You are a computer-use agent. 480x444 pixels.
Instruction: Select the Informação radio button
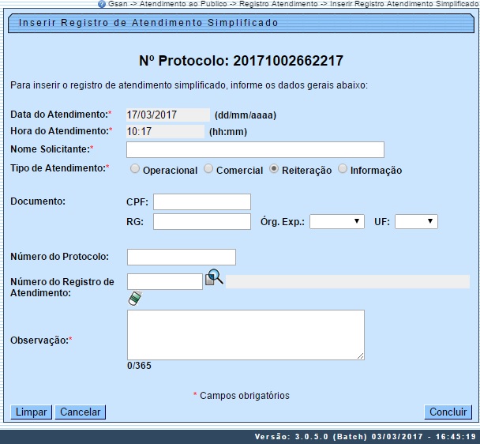tap(343, 168)
